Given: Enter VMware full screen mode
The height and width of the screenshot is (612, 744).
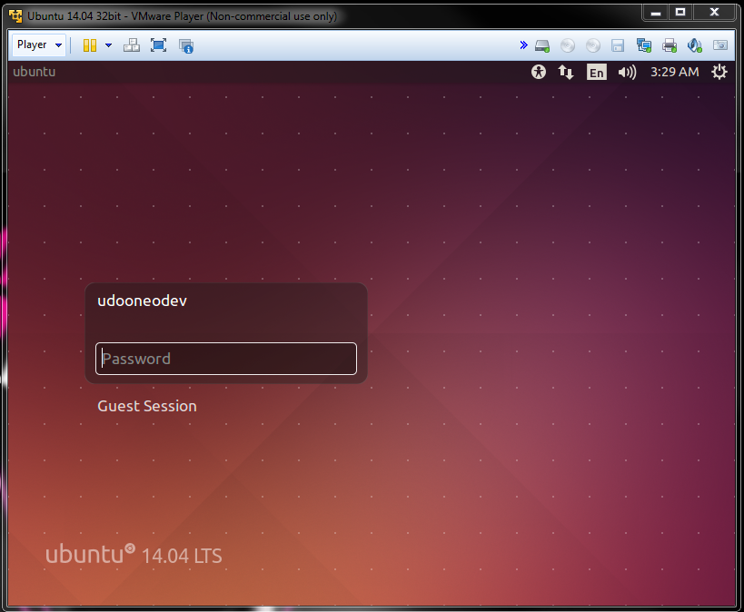Looking at the screenshot, I should [x=158, y=45].
